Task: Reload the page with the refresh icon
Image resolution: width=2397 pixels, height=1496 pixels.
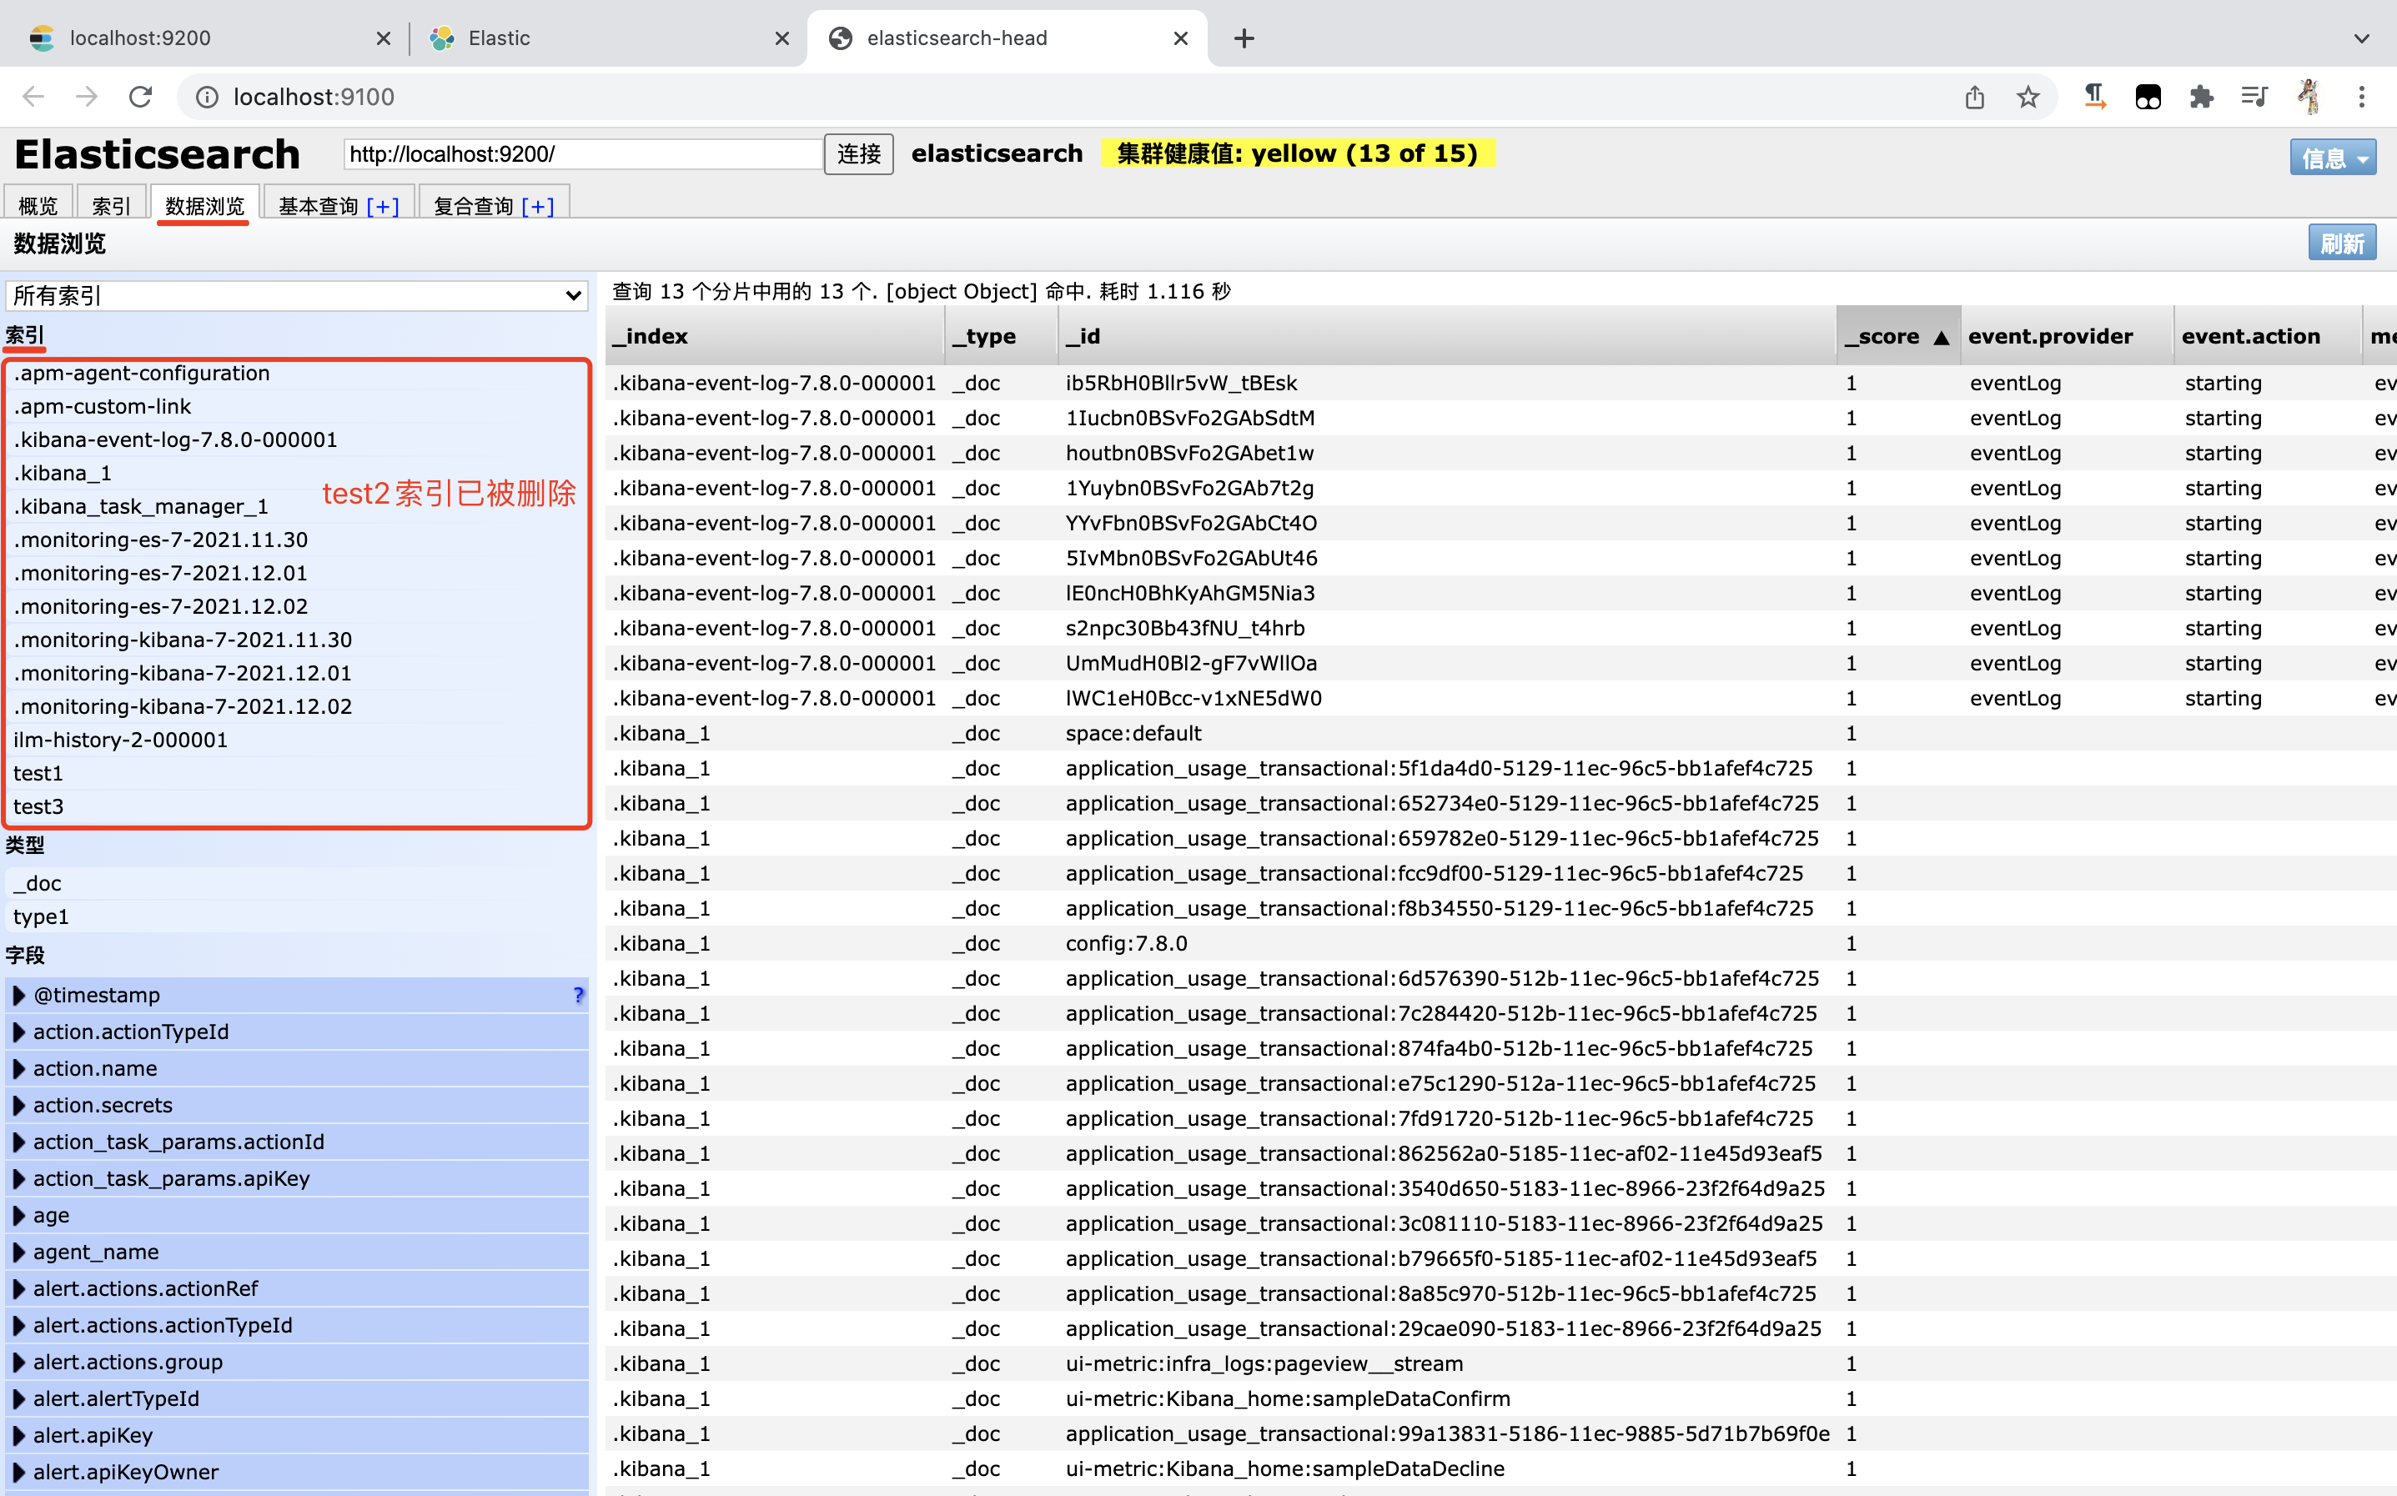Action: click(140, 96)
